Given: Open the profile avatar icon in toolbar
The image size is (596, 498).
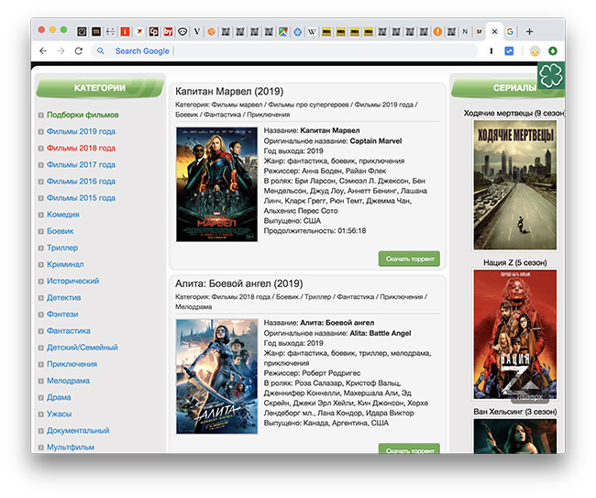Looking at the screenshot, I should tap(535, 51).
